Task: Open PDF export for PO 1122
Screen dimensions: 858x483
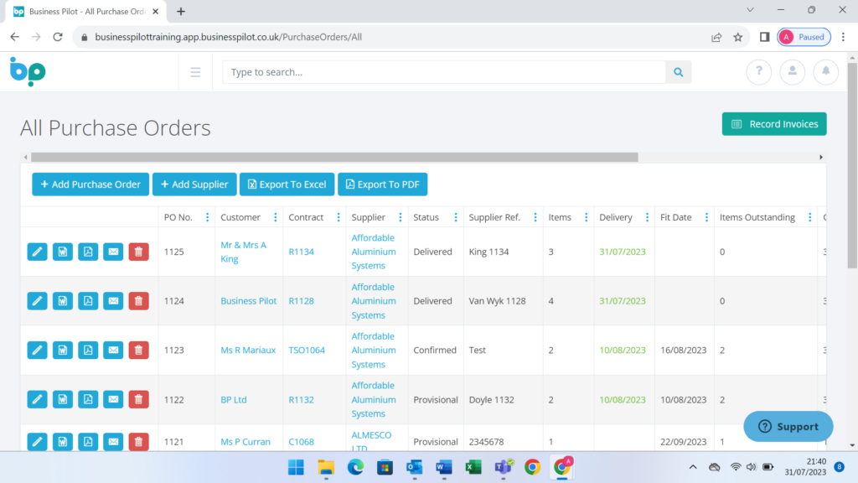Action: coord(88,399)
